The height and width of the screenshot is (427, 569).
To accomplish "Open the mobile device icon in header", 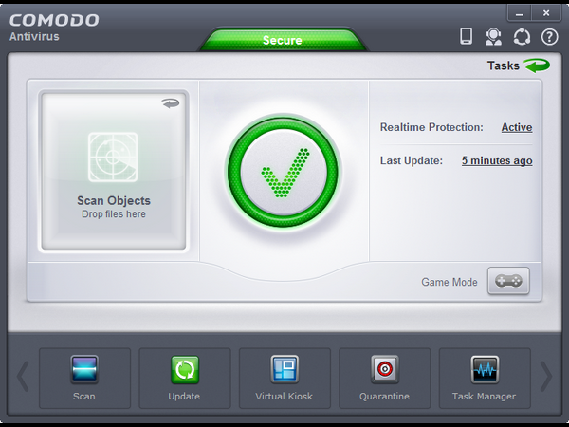I will click(466, 36).
